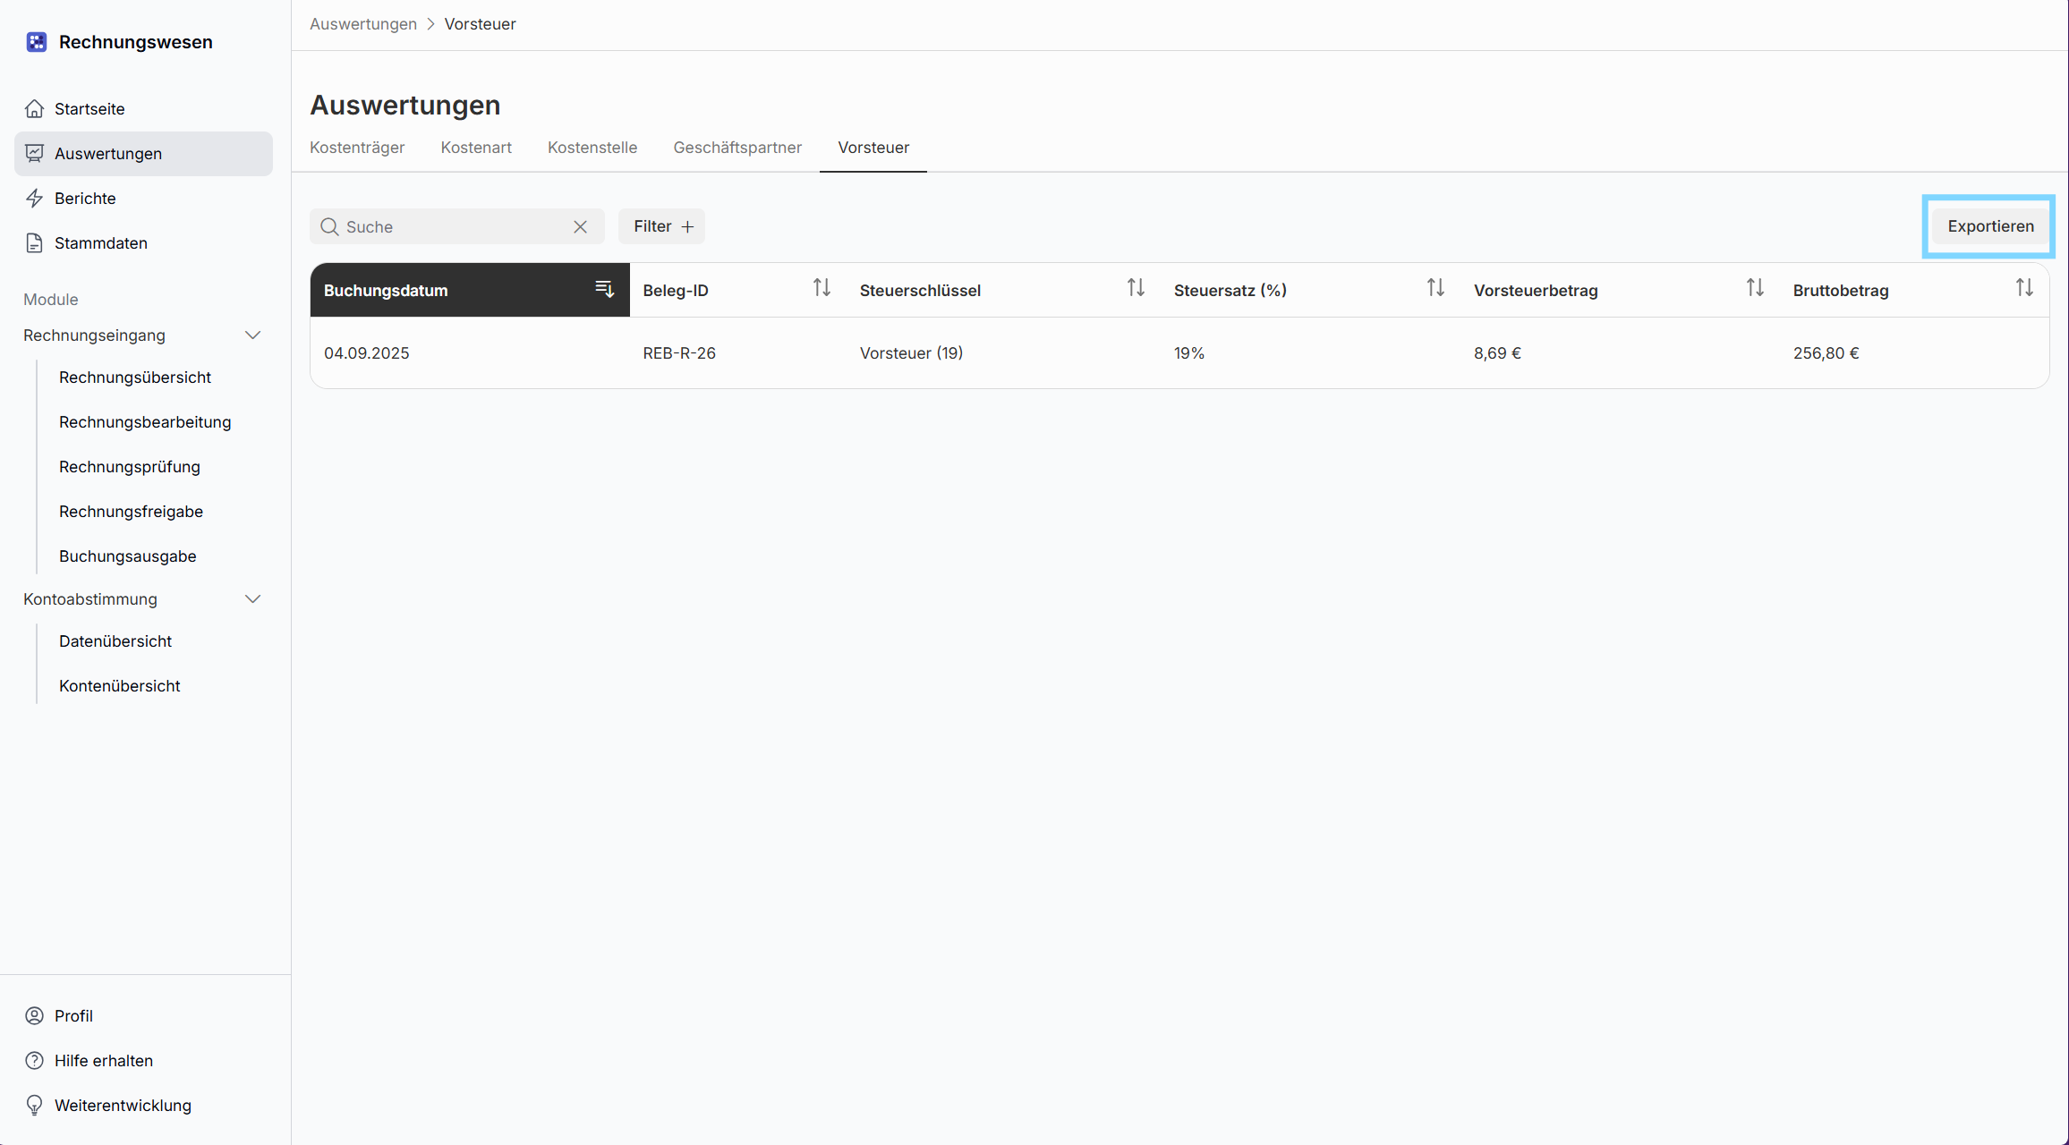Click the Berichte lightning bolt icon

34,198
